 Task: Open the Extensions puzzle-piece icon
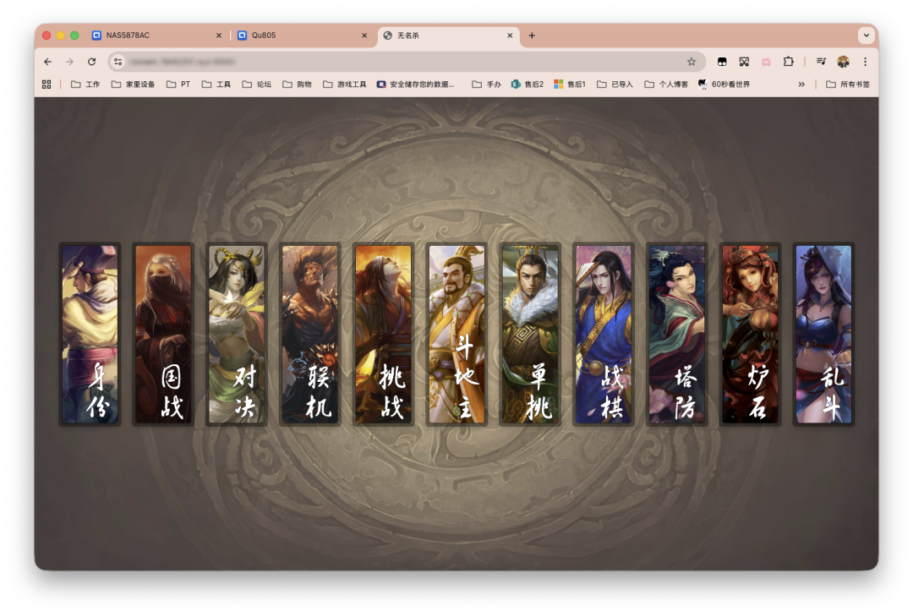tap(788, 62)
